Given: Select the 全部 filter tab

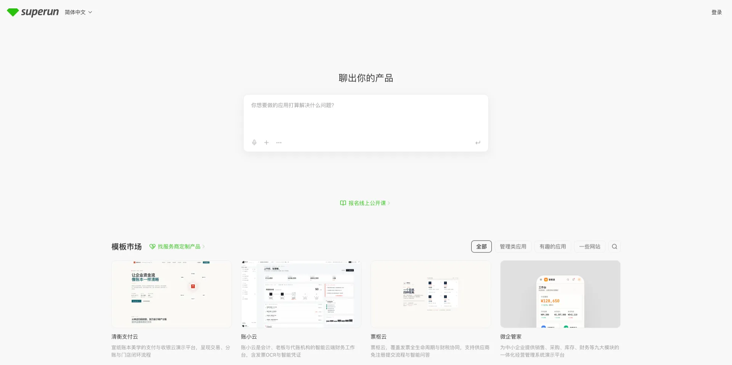Looking at the screenshot, I should point(482,246).
